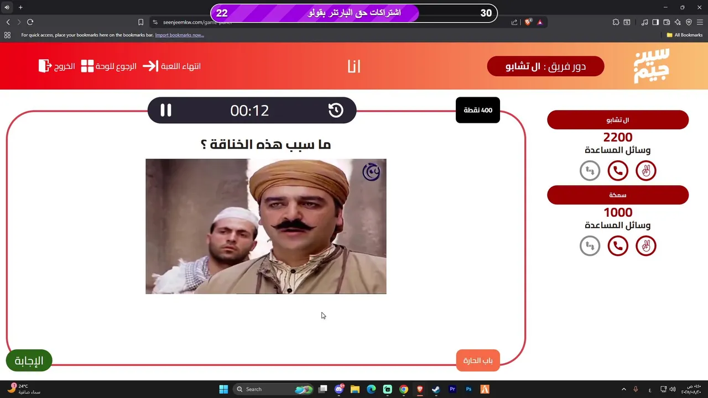This screenshot has width=708, height=398.
Task: Click the 1000 score of سمكة
Action: point(618,212)
